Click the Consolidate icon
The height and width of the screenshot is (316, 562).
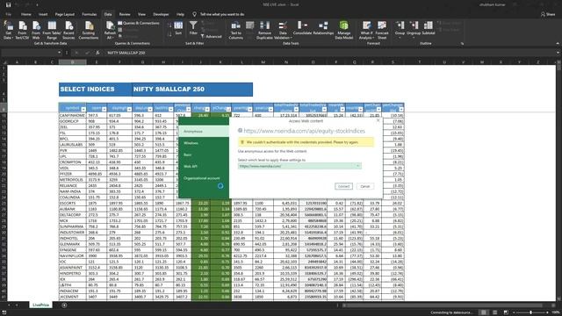tap(302, 28)
